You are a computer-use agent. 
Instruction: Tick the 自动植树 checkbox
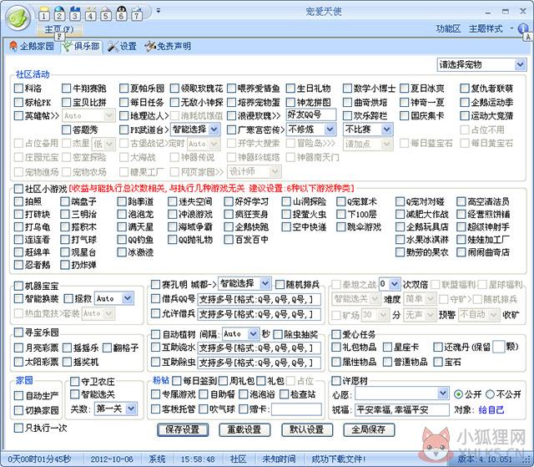coord(155,334)
